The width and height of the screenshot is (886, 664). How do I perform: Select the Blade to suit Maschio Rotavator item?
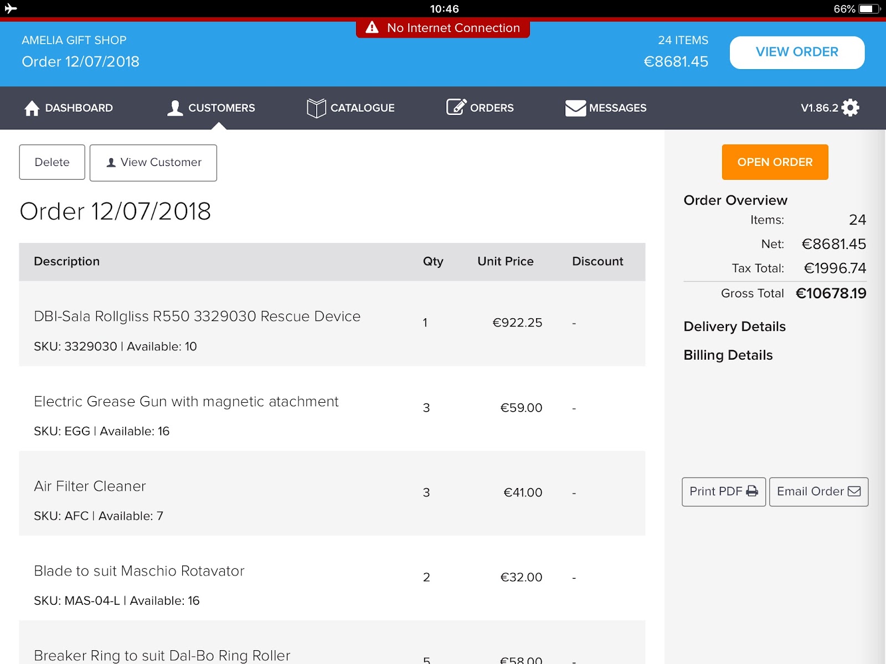tap(139, 571)
